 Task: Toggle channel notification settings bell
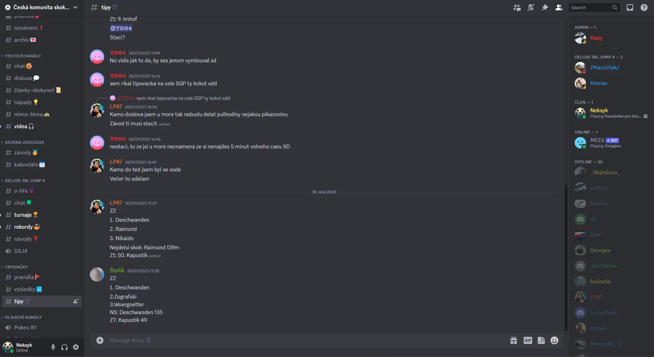(x=531, y=7)
